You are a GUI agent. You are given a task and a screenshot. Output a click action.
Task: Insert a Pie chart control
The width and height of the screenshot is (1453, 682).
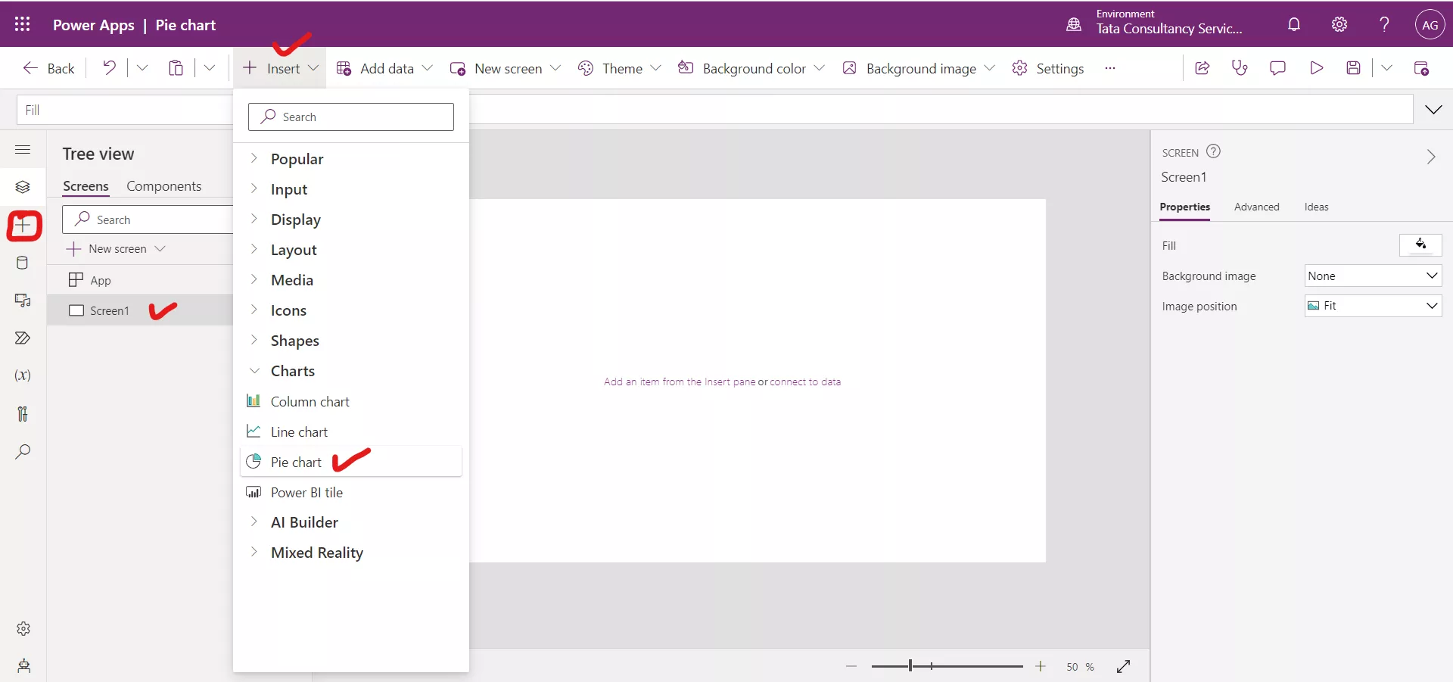pyautogui.click(x=295, y=462)
